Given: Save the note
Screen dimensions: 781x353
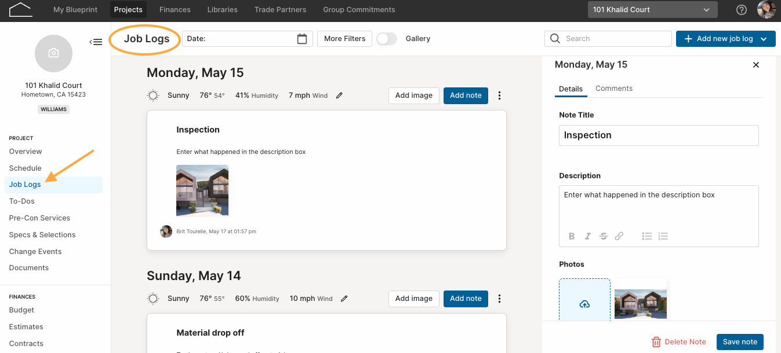Looking at the screenshot, I should pyautogui.click(x=740, y=342).
